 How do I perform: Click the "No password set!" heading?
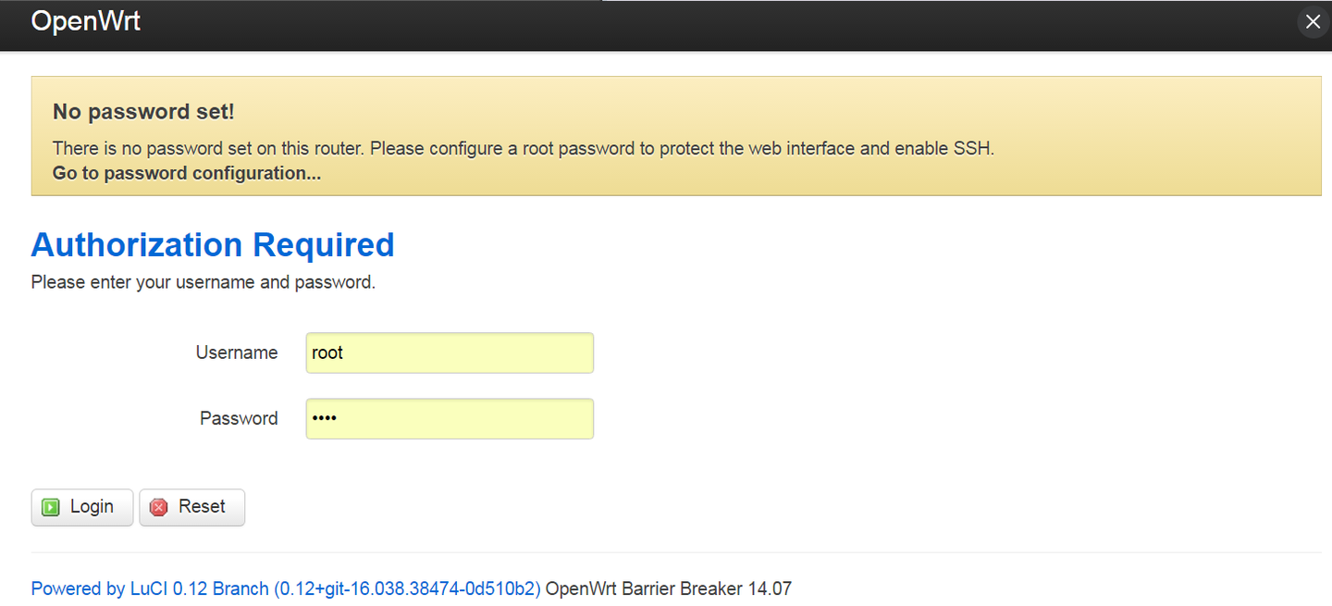click(x=143, y=112)
